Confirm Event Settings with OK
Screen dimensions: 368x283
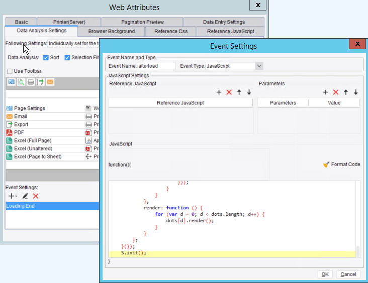point(325,274)
